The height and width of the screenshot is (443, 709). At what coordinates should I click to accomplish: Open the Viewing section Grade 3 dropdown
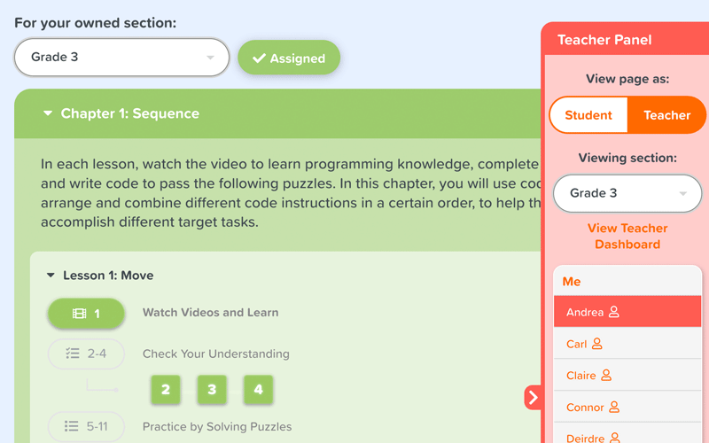(x=627, y=193)
